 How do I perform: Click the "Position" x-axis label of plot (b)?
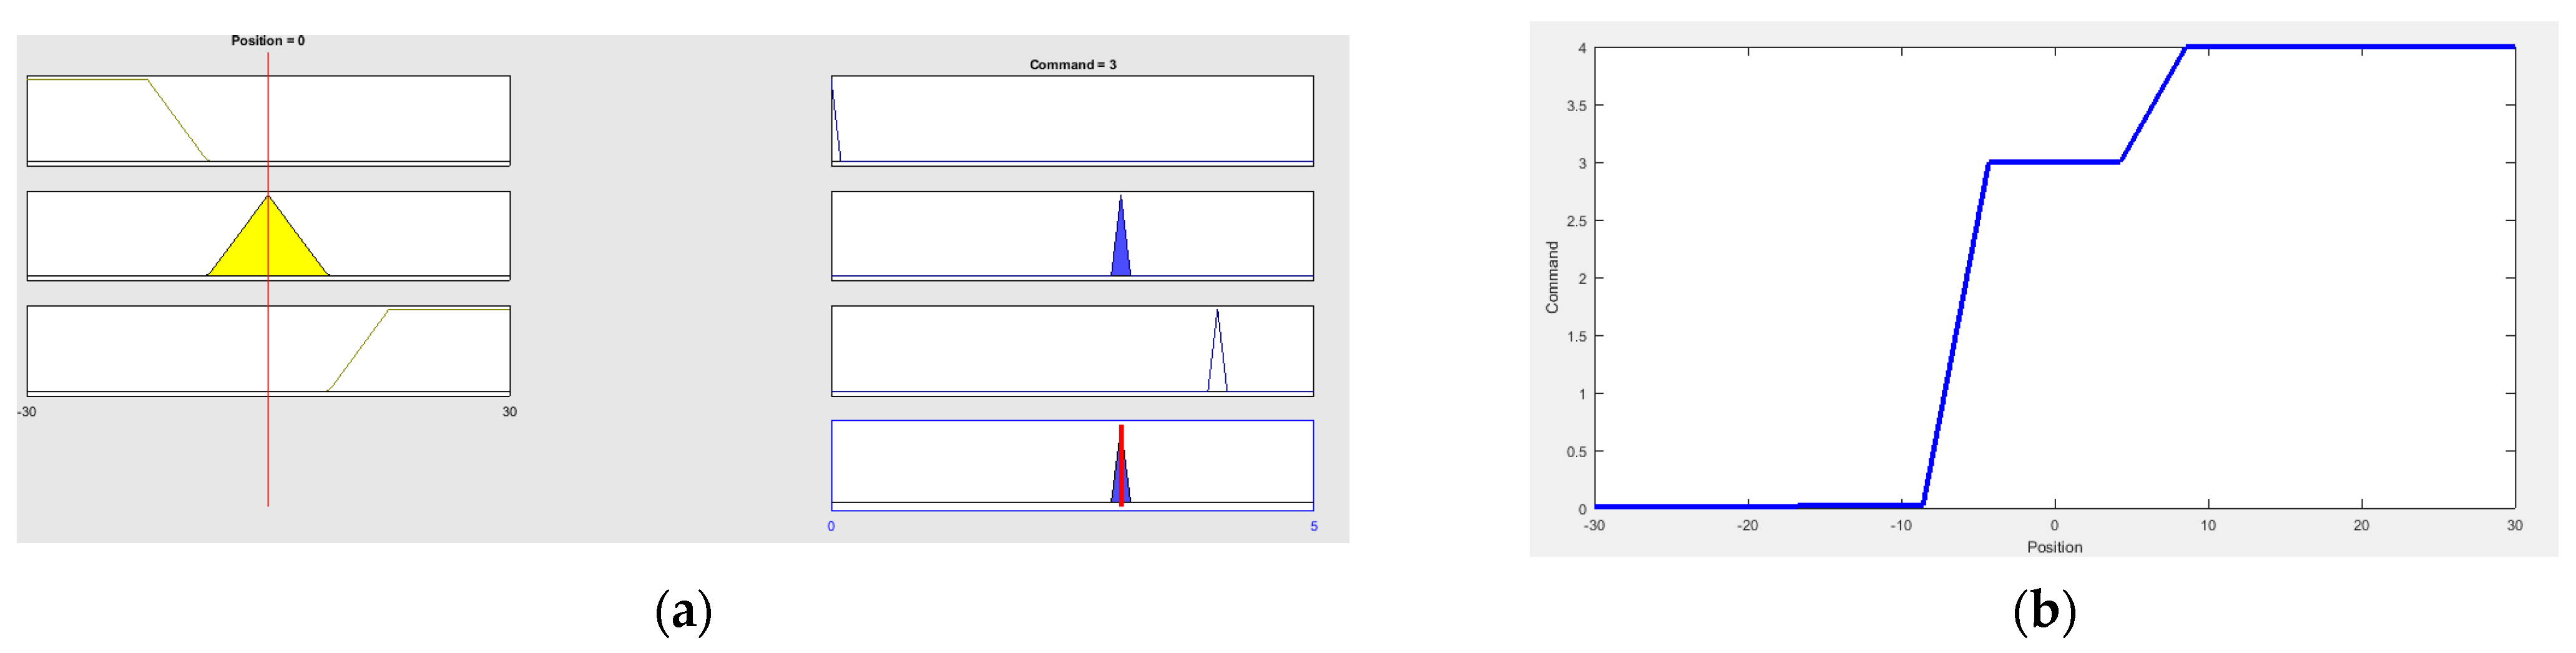click(2054, 547)
